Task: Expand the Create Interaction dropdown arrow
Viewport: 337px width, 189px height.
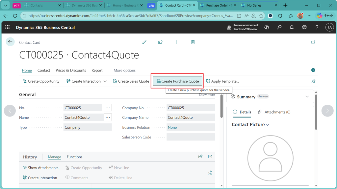Action: (x=105, y=81)
